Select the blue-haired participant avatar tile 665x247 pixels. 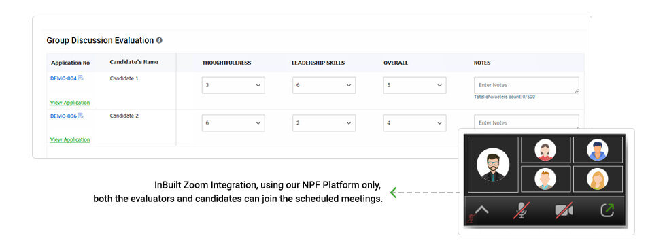point(598,150)
